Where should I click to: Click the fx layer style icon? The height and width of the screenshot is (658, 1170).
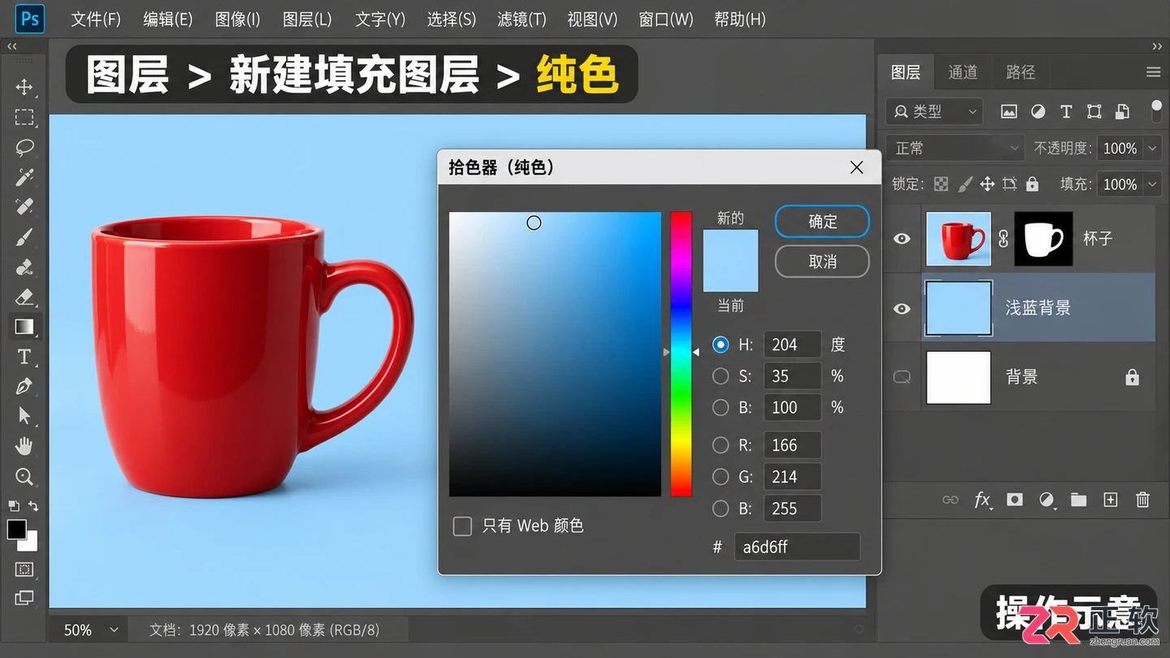point(982,500)
